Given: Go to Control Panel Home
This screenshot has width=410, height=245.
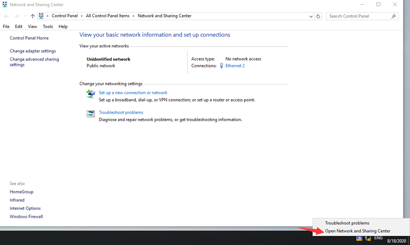Looking at the screenshot, I should (x=29, y=38).
